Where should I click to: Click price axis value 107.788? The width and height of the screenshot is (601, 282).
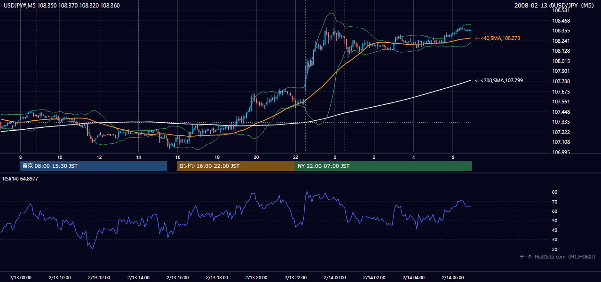[x=561, y=81]
